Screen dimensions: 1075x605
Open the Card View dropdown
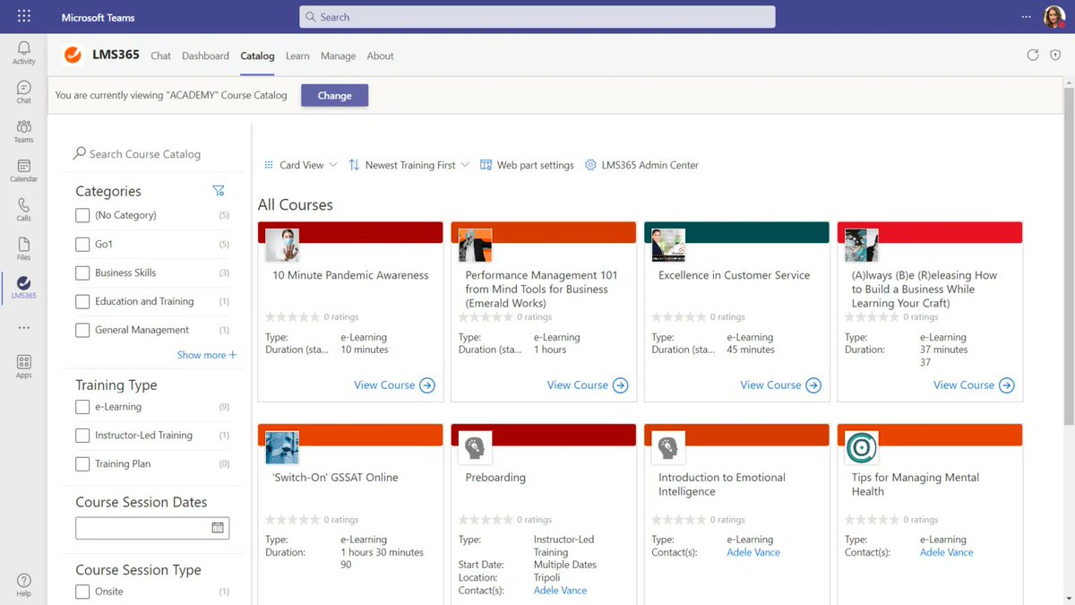[x=302, y=165]
